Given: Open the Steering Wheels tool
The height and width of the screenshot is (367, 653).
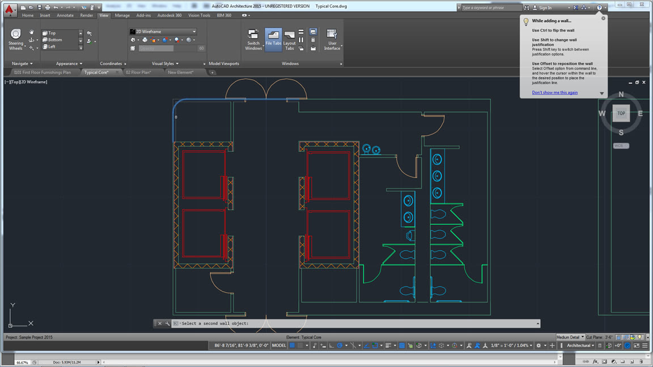Looking at the screenshot, I should pyautogui.click(x=15, y=40).
